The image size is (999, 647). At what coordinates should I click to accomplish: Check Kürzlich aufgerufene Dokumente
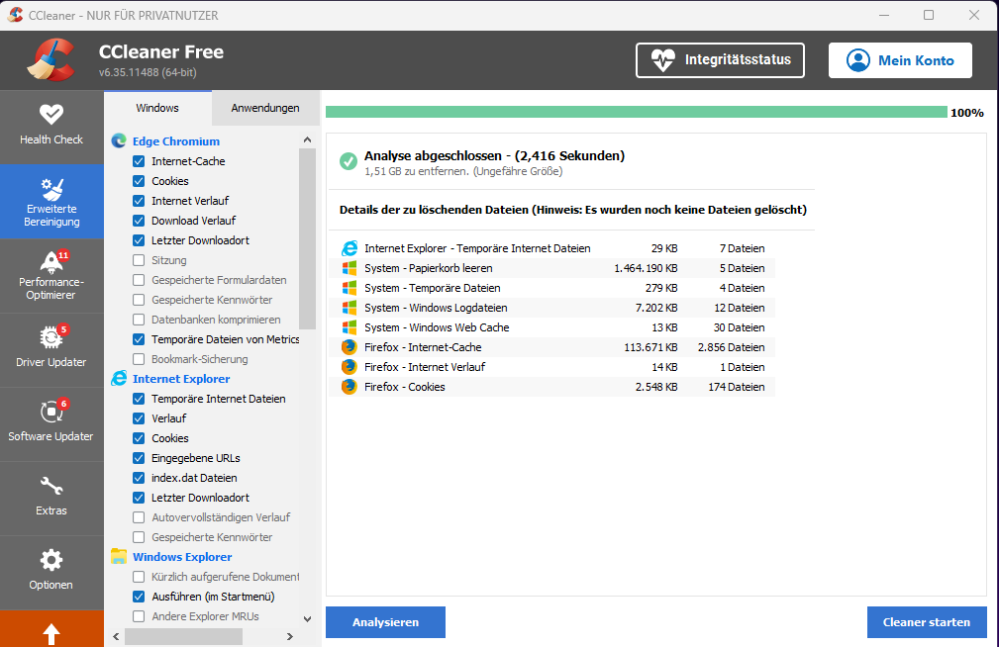tap(139, 577)
